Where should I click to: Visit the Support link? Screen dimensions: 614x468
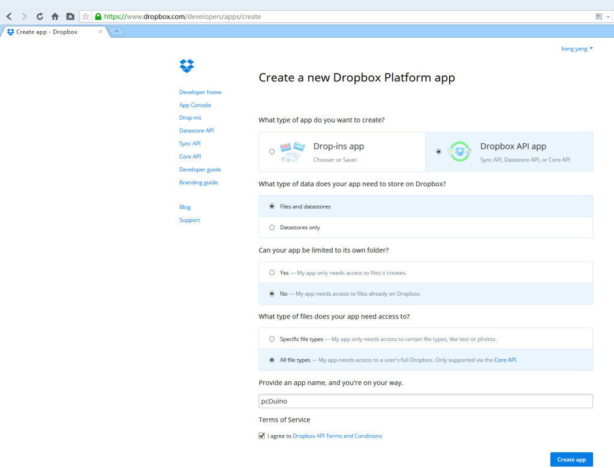tap(189, 220)
